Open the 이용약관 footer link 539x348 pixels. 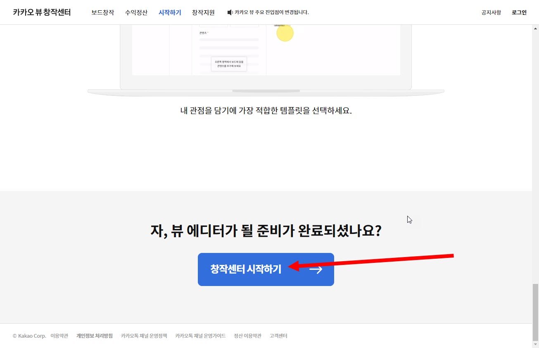59,336
